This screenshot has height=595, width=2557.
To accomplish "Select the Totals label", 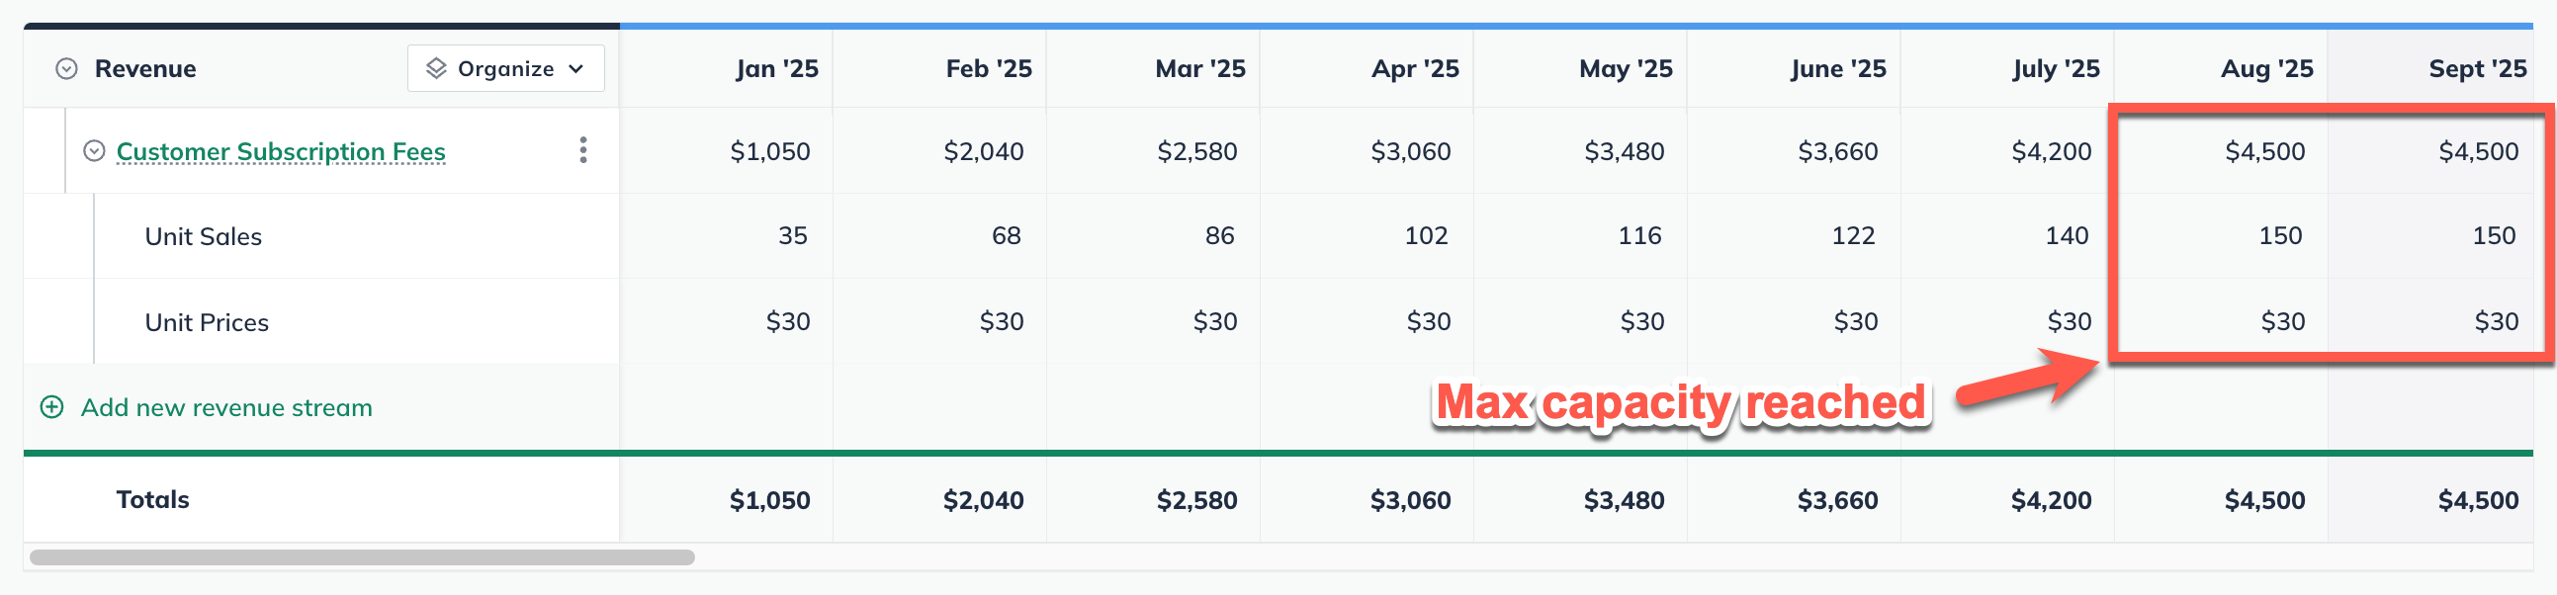I will 151,499.
